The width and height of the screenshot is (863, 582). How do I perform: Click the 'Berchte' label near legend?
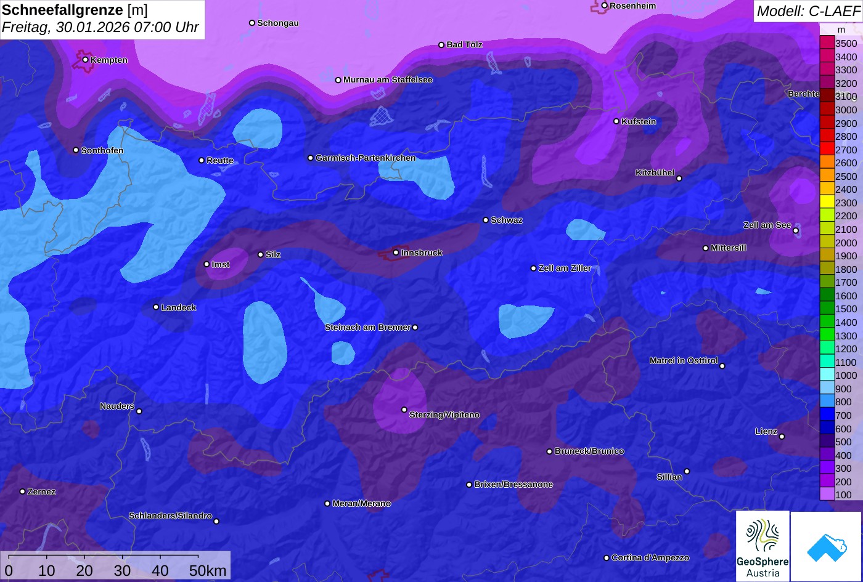pos(804,94)
